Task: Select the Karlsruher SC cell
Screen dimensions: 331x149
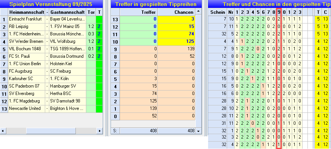Action: 27,79
